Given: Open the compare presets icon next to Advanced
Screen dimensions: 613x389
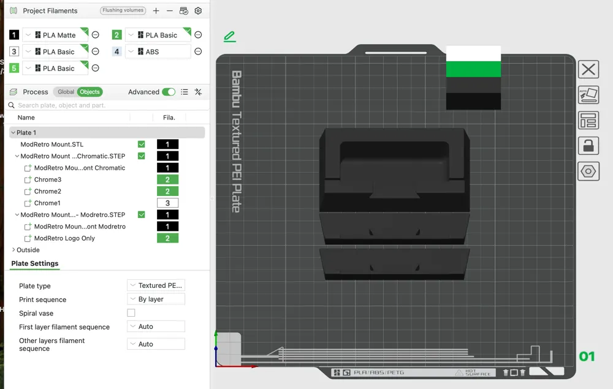Looking at the screenshot, I should [x=198, y=92].
